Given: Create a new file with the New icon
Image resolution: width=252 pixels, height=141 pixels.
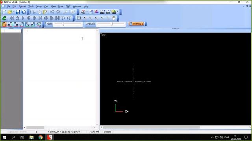Looking at the screenshot, I should tap(4, 12).
